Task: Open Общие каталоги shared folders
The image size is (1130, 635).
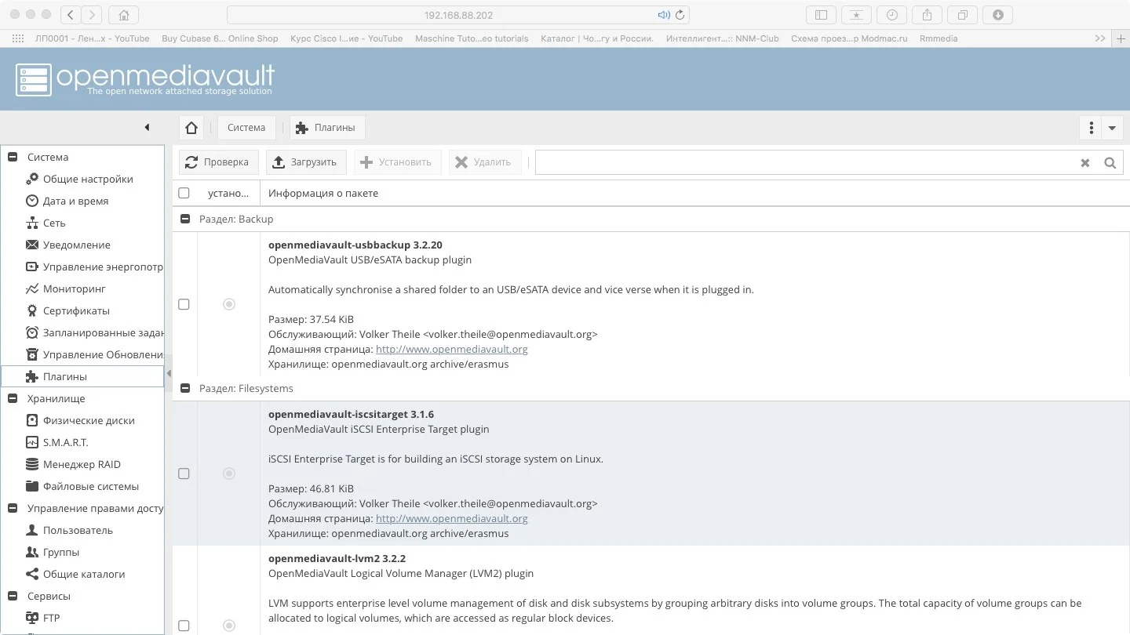Action: click(84, 574)
